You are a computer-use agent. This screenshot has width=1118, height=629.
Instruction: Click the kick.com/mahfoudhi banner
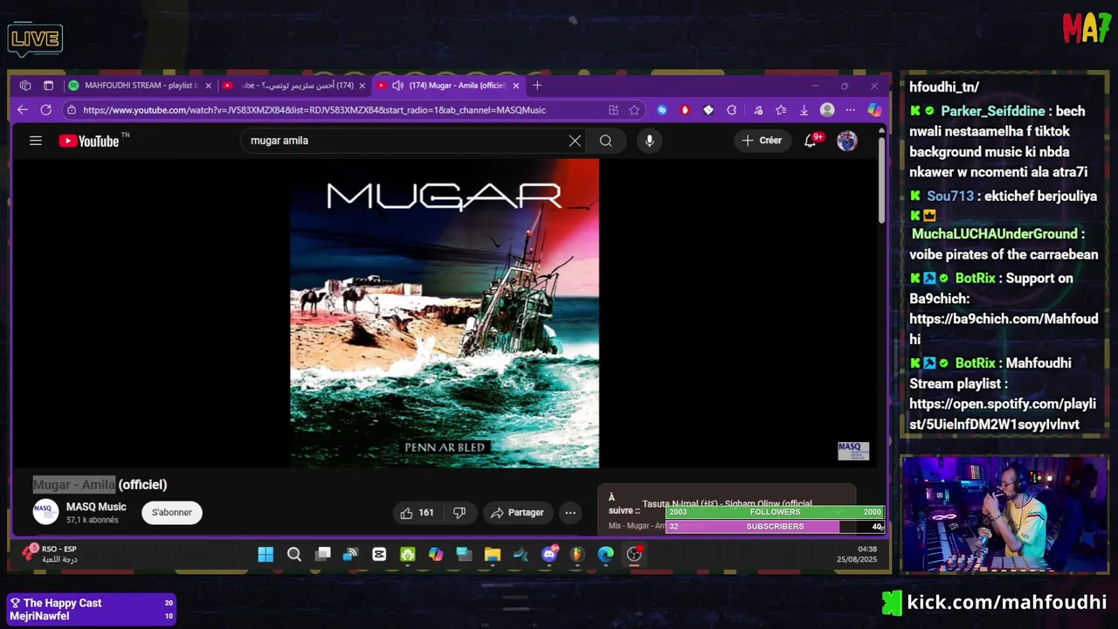coord(994,602)
